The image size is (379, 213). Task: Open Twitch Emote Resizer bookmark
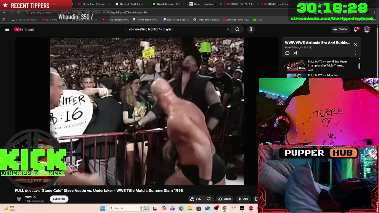point(206,20)
